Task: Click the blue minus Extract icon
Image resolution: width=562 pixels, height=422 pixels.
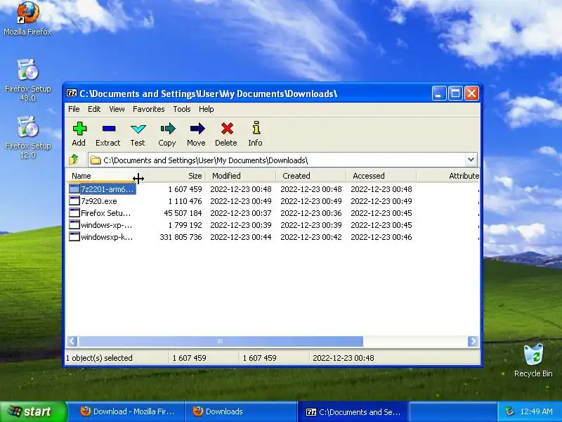Action: 109,129
